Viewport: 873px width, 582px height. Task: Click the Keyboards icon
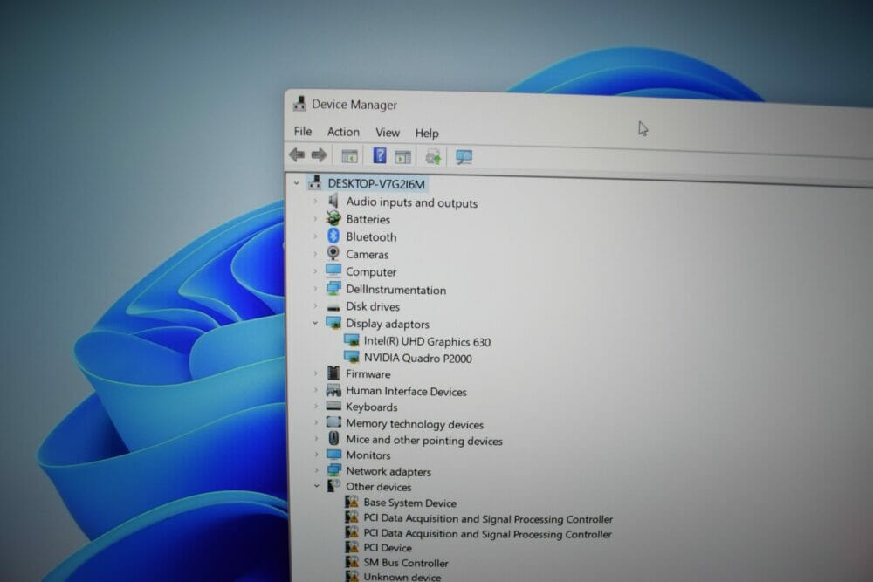tap(333, 406)
